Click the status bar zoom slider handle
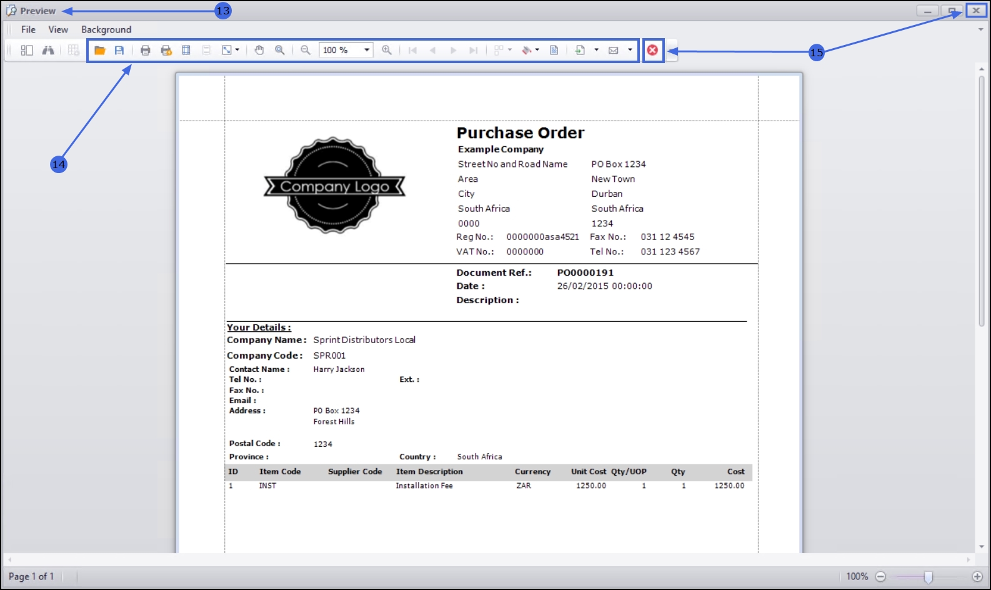The image size is (991, 590). click(x=929, y=577)
